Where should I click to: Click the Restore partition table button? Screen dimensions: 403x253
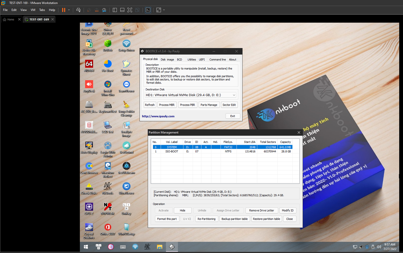(x=267, y=219)
